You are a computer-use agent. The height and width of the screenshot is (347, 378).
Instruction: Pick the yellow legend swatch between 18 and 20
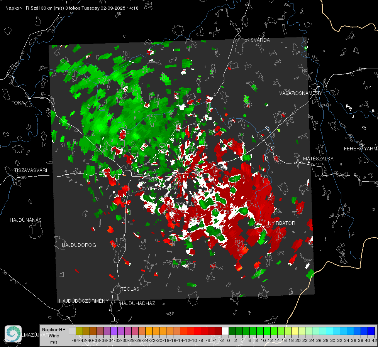295,331
